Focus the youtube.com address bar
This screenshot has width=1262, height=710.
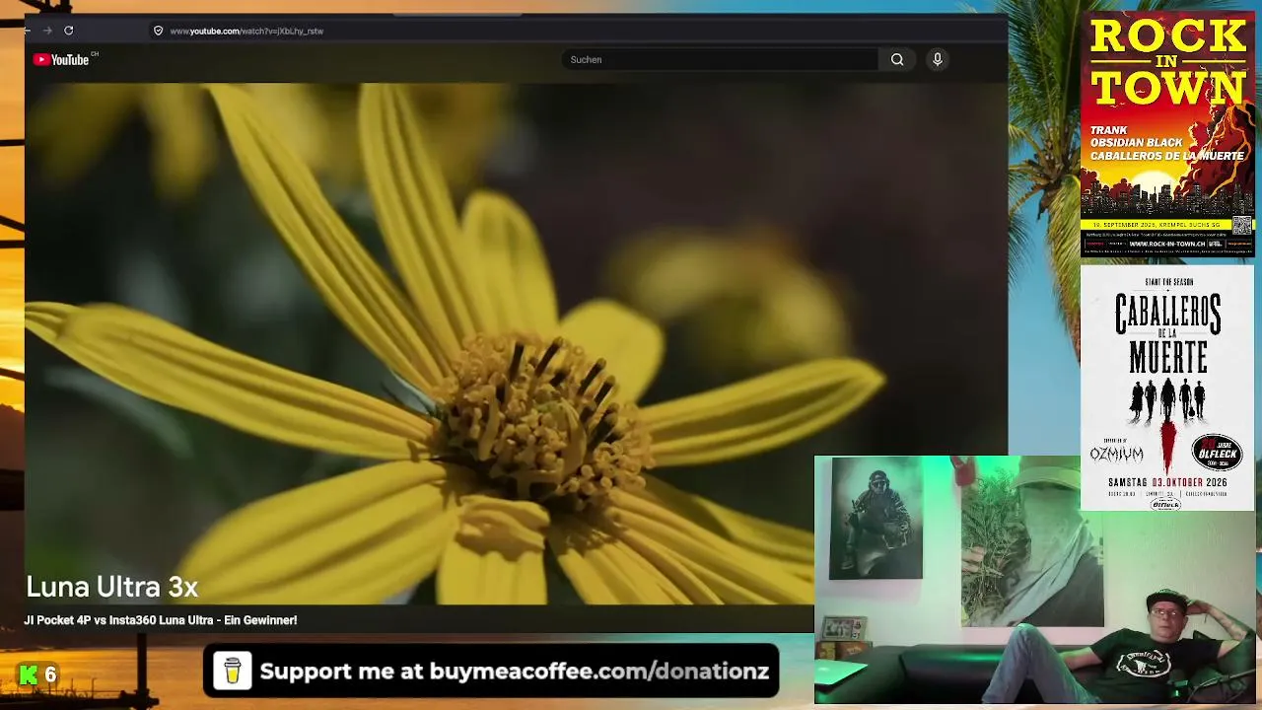(x=246, y=31)
